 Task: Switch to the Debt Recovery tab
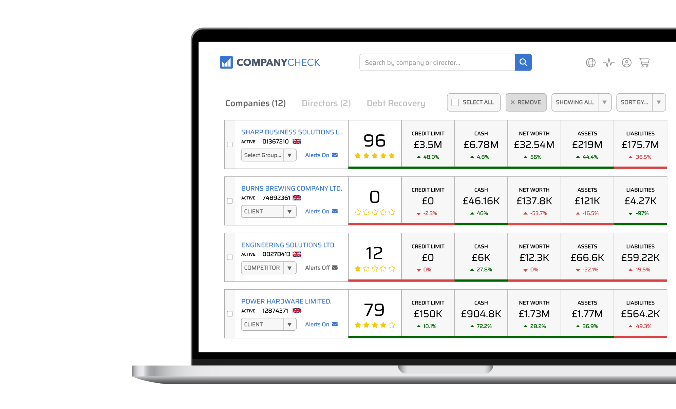click(396, 103)
